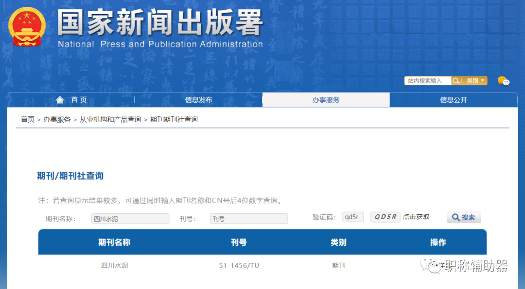This screenshot has width=525, height=289.
Task: Select the 办事服务 navigation tab
Action: pyautogui.click(x=326, y=100)
